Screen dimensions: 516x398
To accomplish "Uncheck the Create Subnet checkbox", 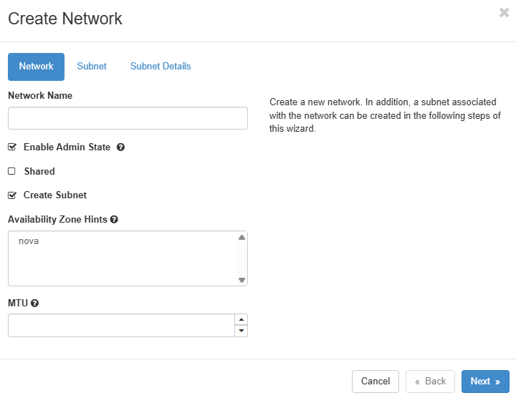I will click(x=12, y=195).
